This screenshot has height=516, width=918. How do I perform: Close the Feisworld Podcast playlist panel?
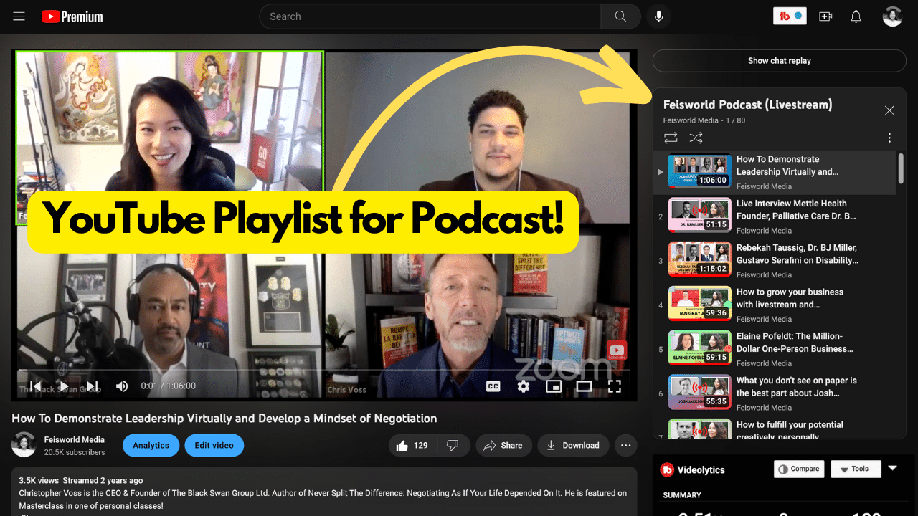click(x=889, y=110)
